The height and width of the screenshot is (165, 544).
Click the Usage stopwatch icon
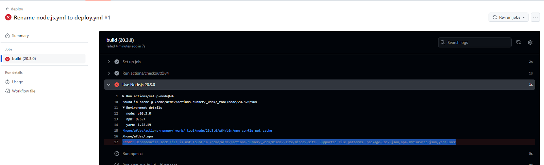pos(7,82)
